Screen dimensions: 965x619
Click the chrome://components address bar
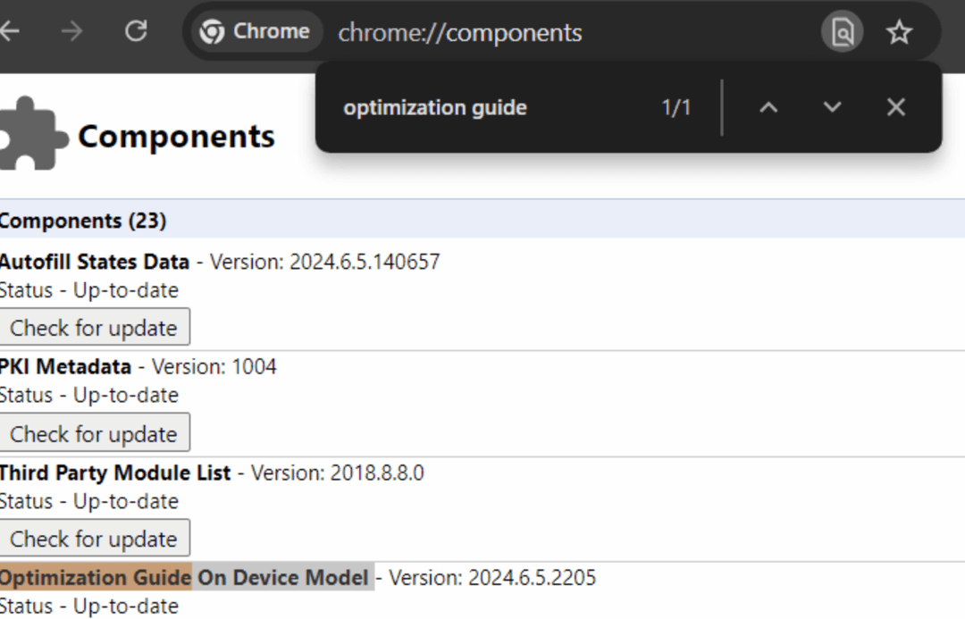tap(460, 33)
